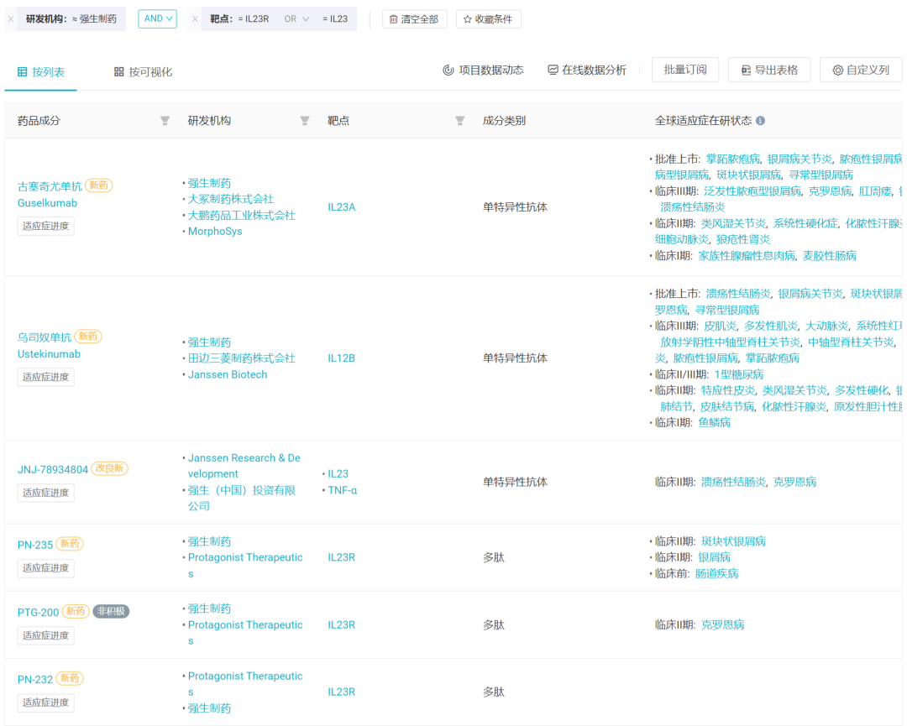Select the 按列表 list view tab
Screen dimensions: 907x726
click(x=41, y=72)
